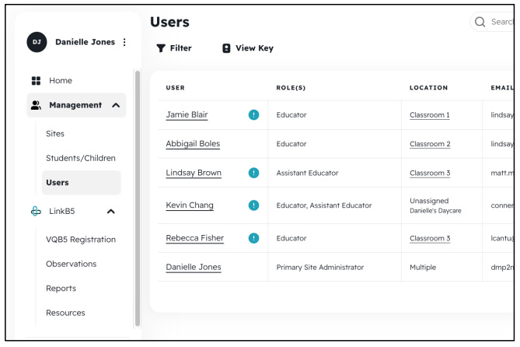Click the alert icon next to Lindsay Brown

pyautogui.click(x=253, y=173)
